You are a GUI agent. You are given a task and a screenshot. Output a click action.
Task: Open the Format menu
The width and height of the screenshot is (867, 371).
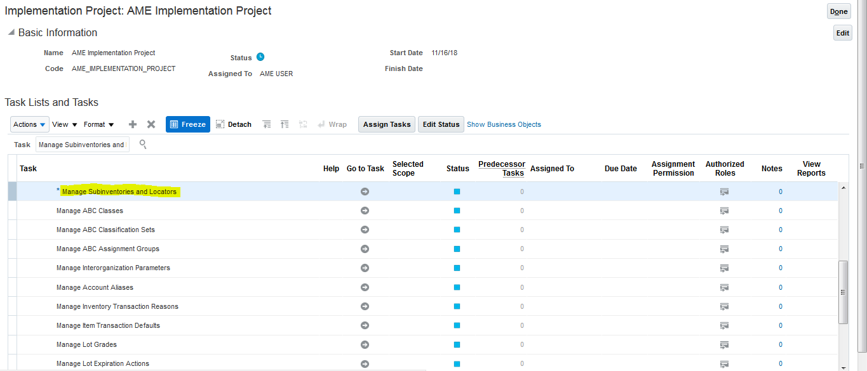point(99,124)
